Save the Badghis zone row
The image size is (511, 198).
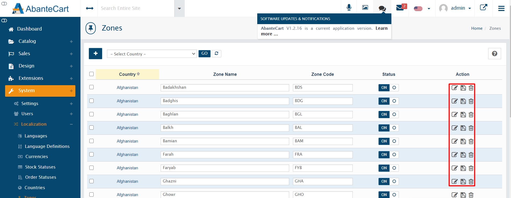pyautogui.click(x=463, y=101)
